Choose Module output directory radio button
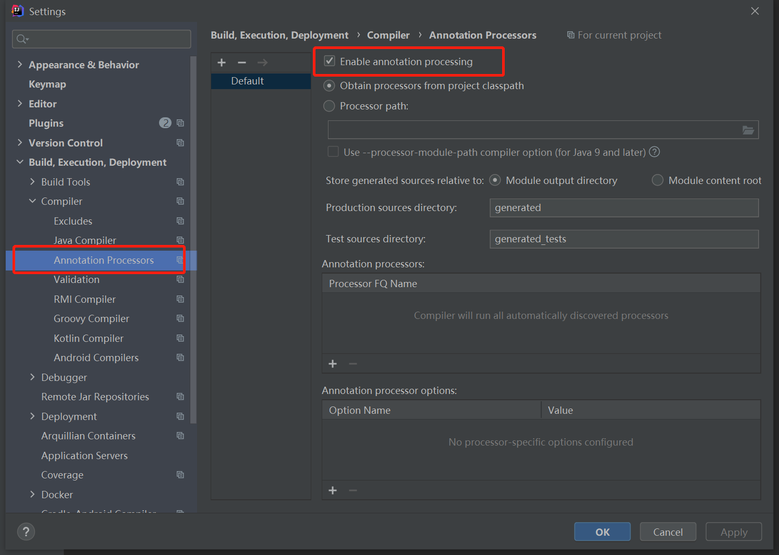Image resolution: width=779 pixels, height=555 pixels. point(495,180)
